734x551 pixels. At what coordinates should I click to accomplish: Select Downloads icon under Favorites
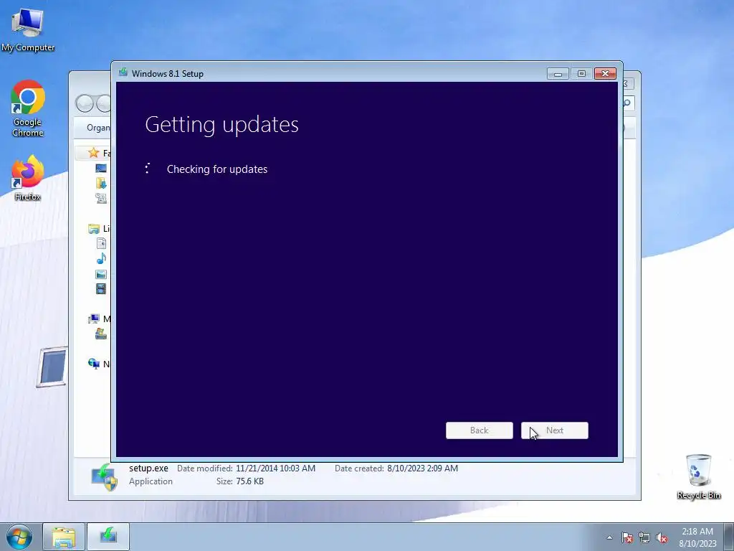pyautogui.click(x=100, y=183)
